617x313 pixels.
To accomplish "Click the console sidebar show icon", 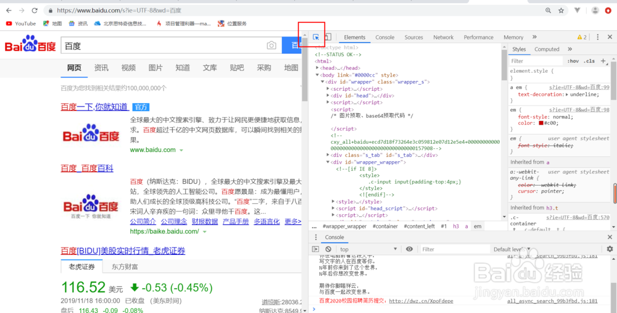I will click(315, 249).
